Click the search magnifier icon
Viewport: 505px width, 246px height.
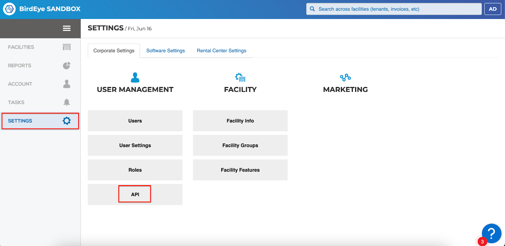tap(312, 9)
